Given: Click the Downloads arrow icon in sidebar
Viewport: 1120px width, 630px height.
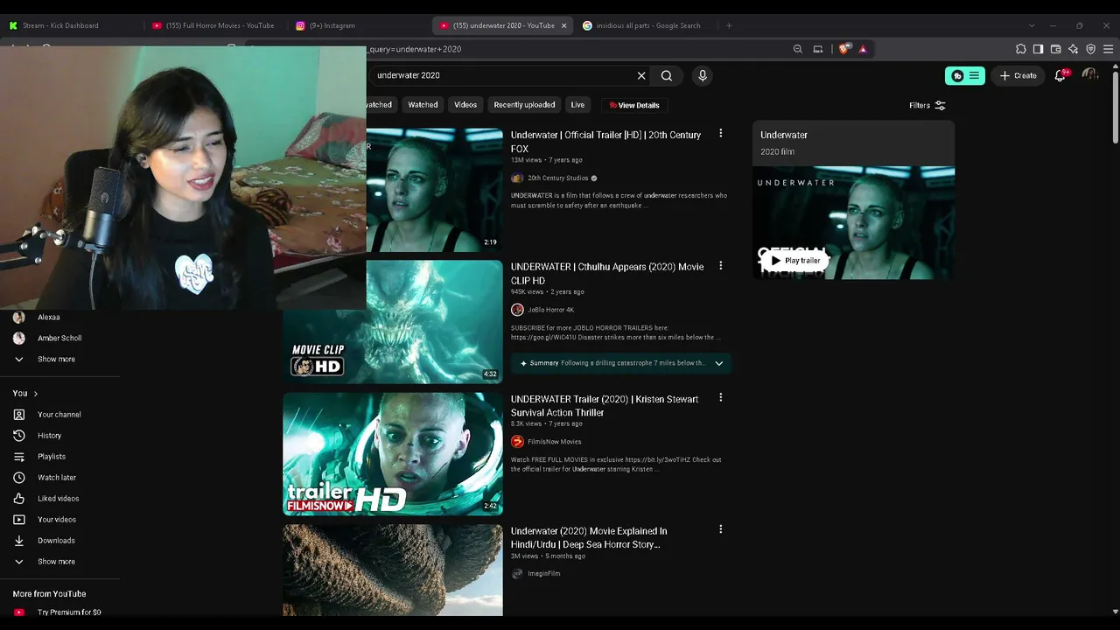Looking at the screenshot, I should (x=19, y=541).
